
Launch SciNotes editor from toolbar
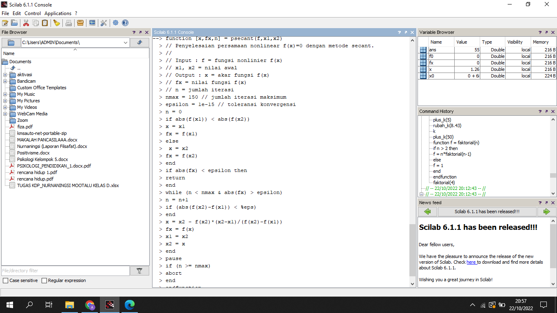[x=5, y=23]
